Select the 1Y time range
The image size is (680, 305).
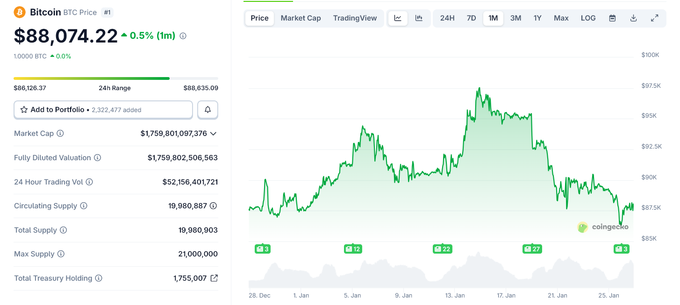pyautogui.click(x=537, y=18)
